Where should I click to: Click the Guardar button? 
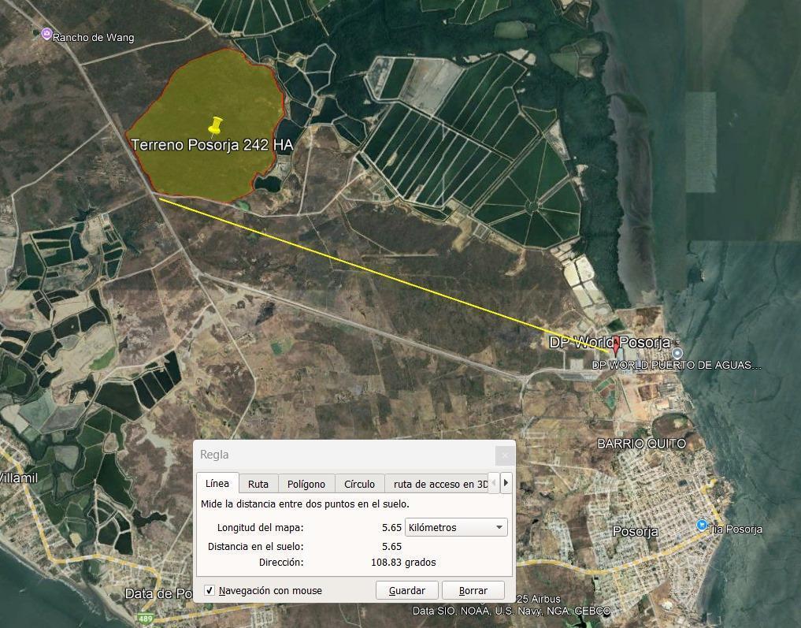click(407, 590)
